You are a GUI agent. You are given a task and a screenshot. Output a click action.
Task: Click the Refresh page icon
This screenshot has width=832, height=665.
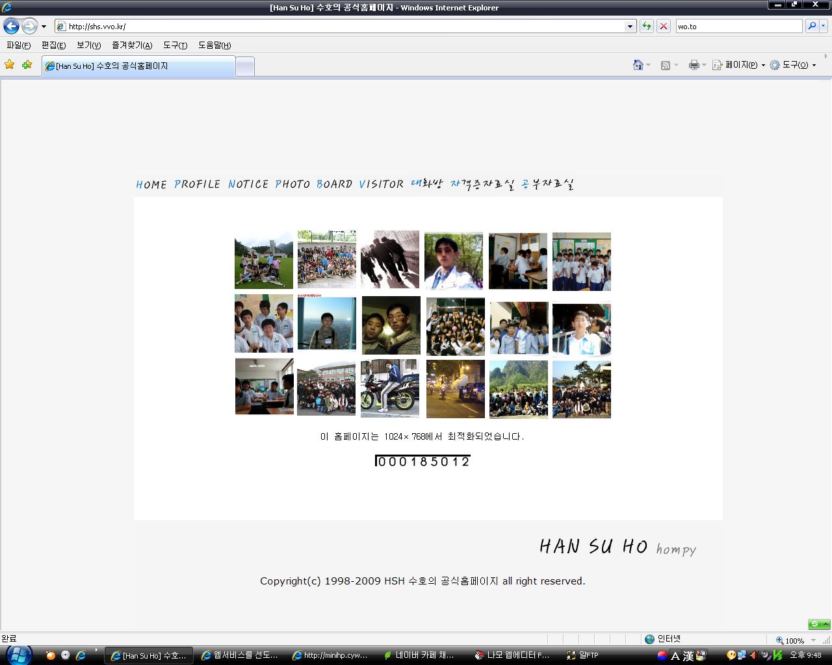(646, 27)
